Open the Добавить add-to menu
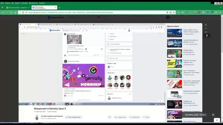223x125 pixels. tap(134, 117)
